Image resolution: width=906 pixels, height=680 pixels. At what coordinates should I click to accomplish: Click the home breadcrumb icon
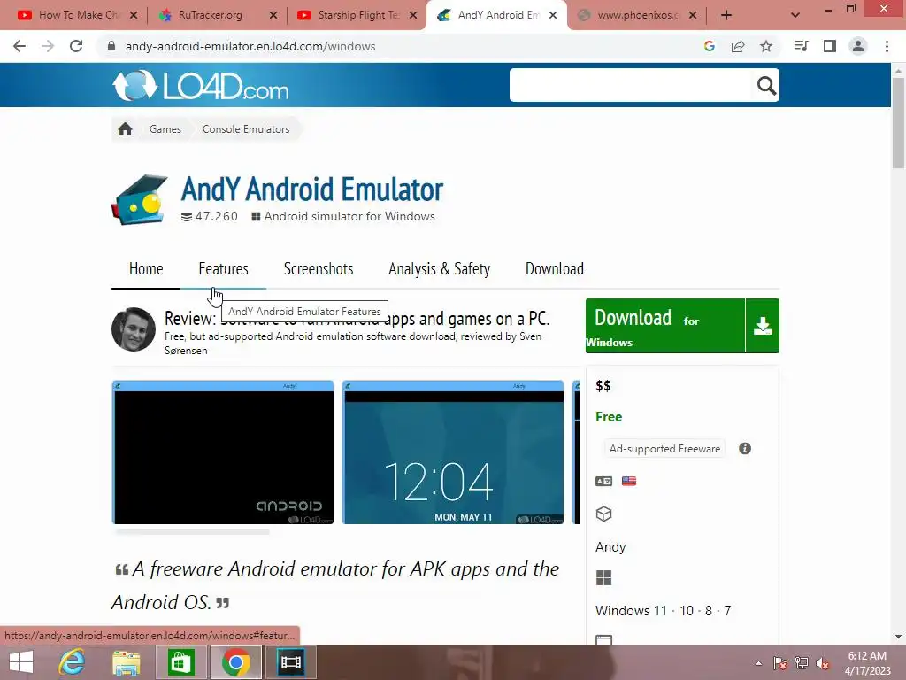coord(126,129)
